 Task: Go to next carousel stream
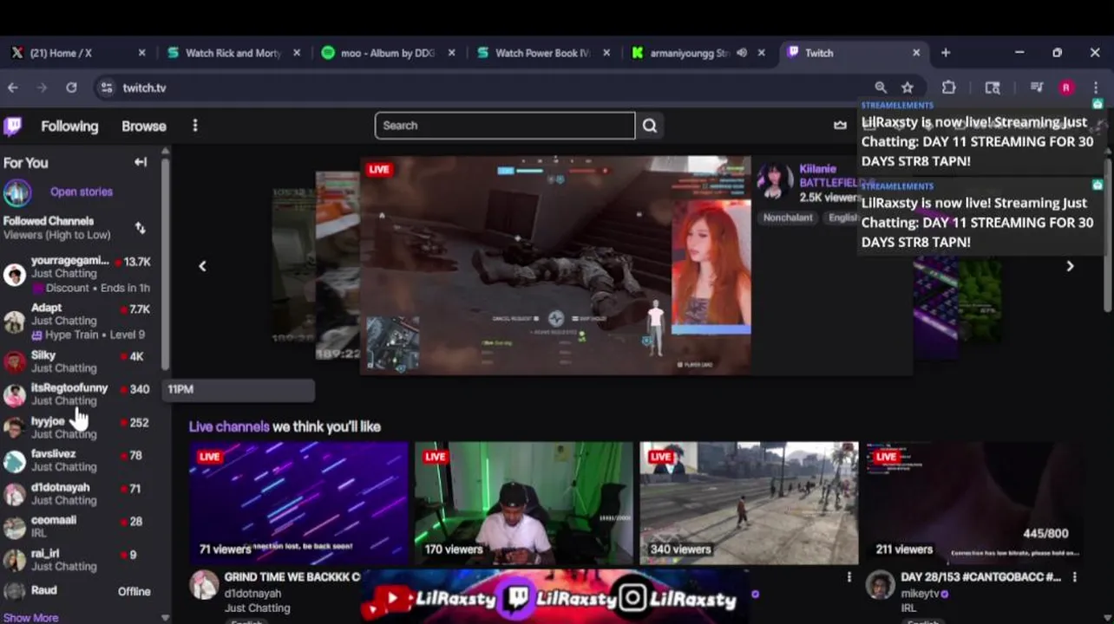coord(1070,266)
